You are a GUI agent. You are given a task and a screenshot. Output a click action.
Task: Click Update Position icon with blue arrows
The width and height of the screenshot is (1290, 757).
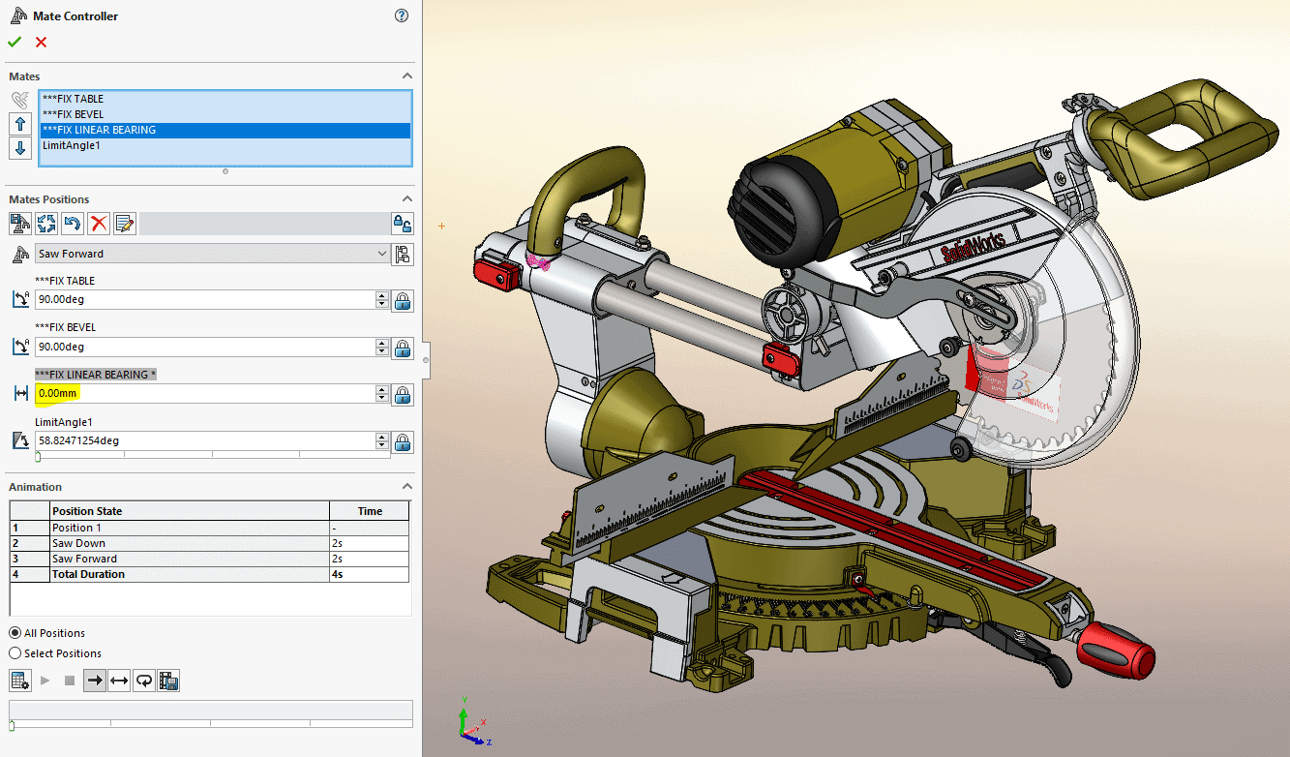click(46, 224)
